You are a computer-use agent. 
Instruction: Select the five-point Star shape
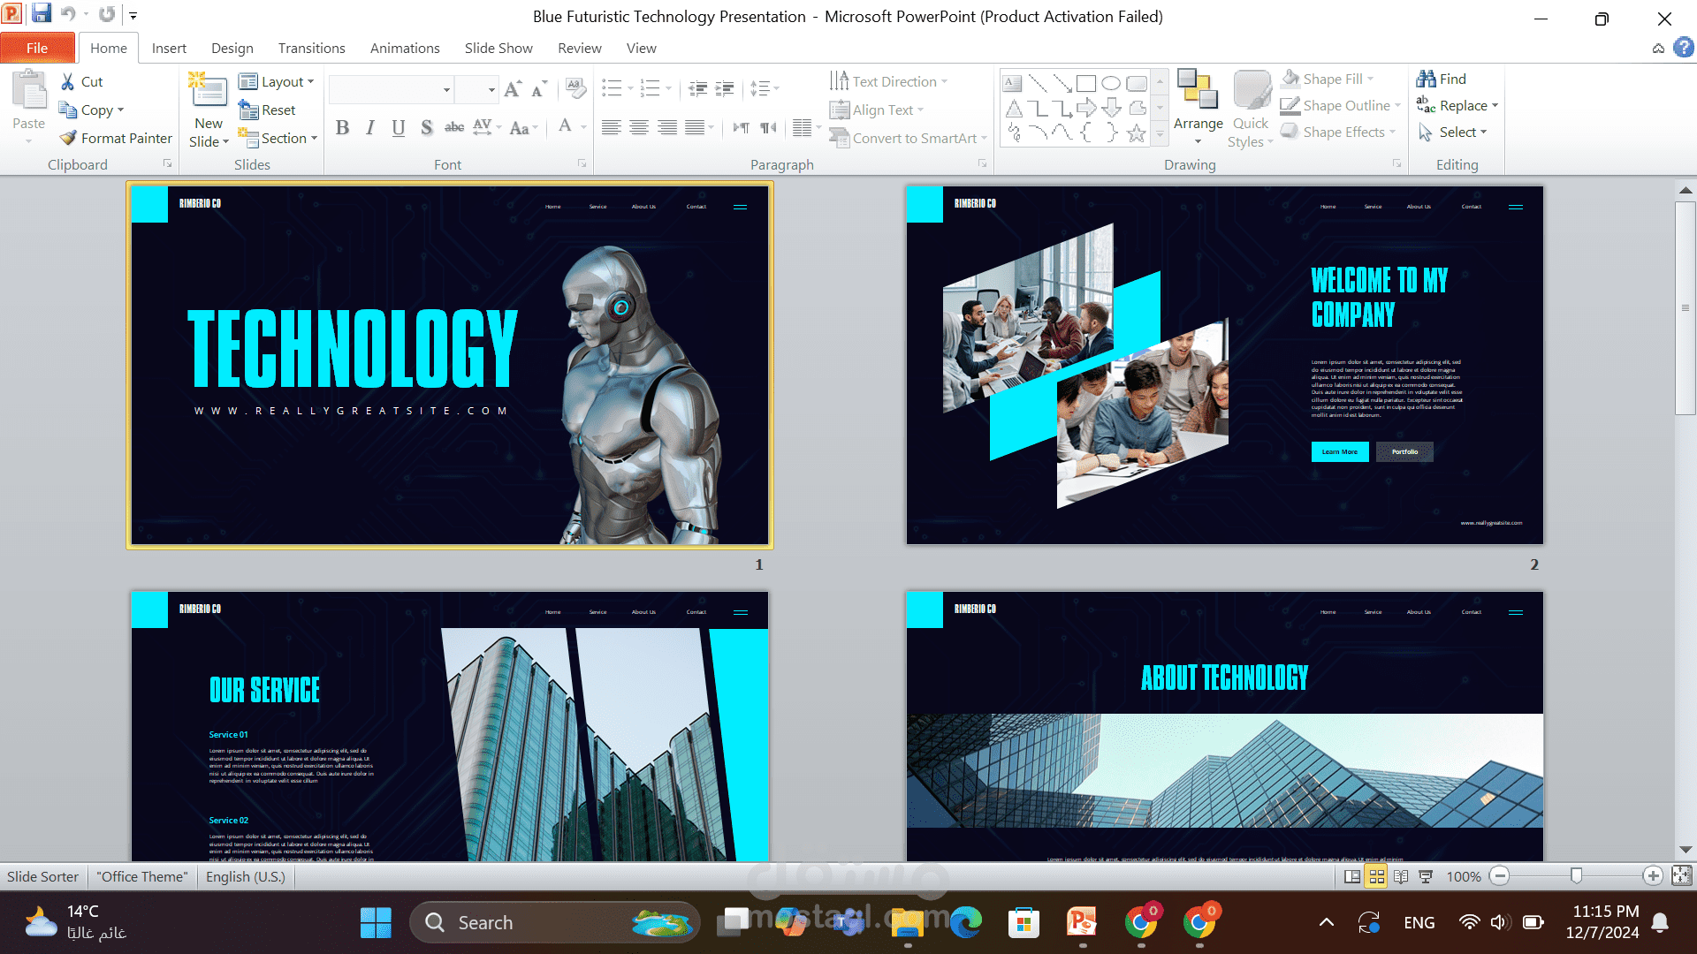coord(1137,133)
